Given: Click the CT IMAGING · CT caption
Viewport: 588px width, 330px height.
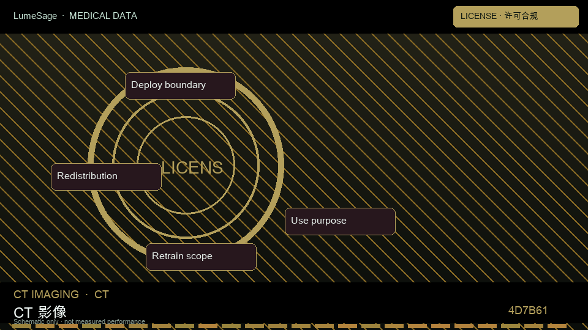Looking at the screenshot, I should tap(61, 295).
